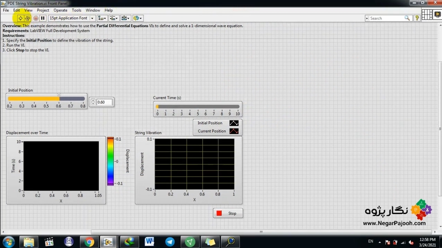Toggle the Initial Position plot legend swatch
442x248 pixels.
pos(234,123)
